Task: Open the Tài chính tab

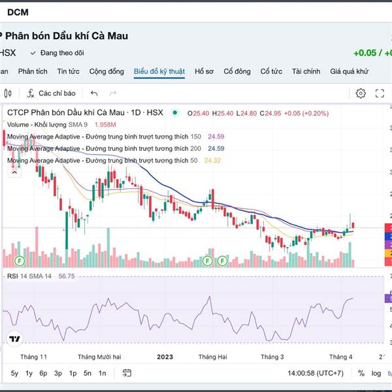Action: click(x=306, y=71)
